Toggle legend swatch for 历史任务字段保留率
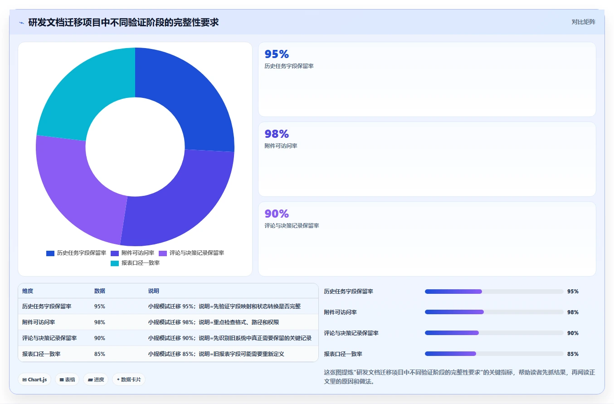This screenshot has height=404, width=614. pyautogui.click(x=50, y=253)
